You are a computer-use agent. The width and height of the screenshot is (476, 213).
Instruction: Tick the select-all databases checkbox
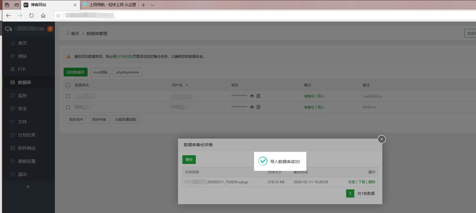pos(68,85)
